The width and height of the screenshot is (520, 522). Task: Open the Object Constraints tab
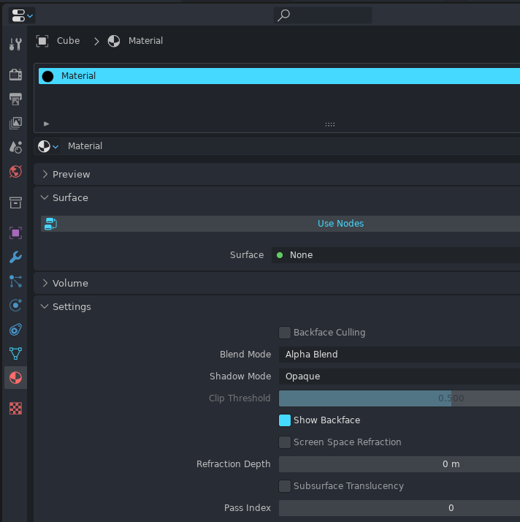[15, 330]
